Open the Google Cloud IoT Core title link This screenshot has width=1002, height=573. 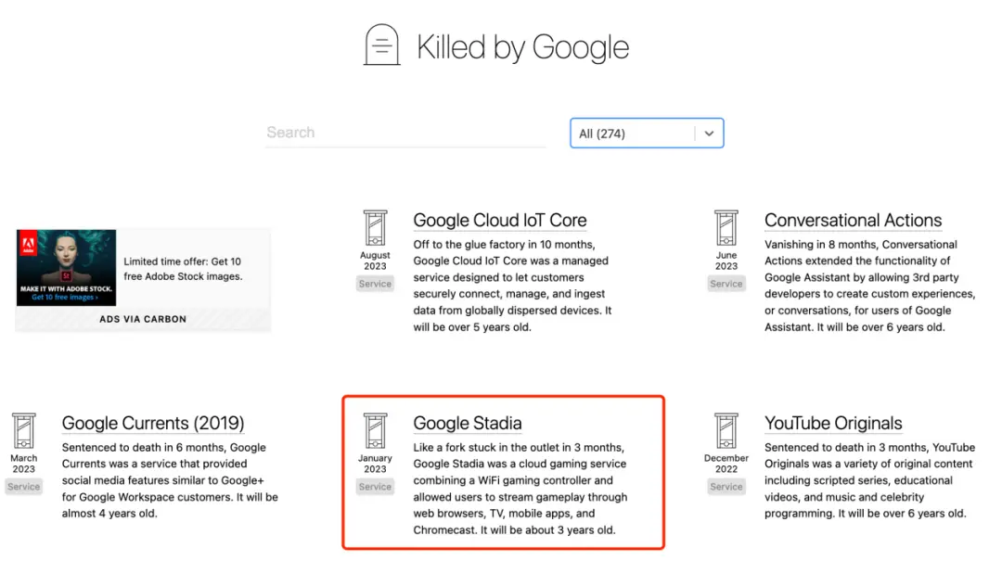tap(500, 220)
